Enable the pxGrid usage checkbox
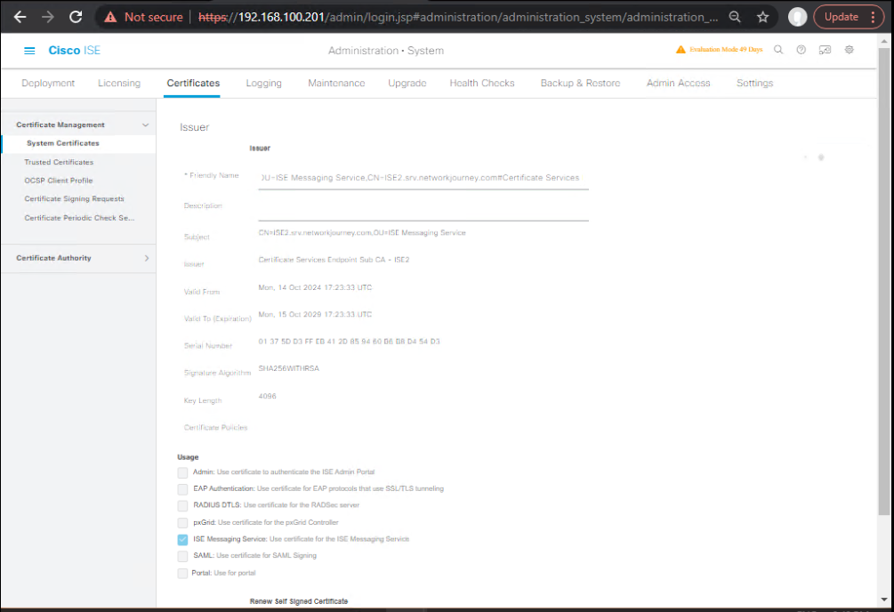The image size is (894, 612). click(x=182, y=522)
